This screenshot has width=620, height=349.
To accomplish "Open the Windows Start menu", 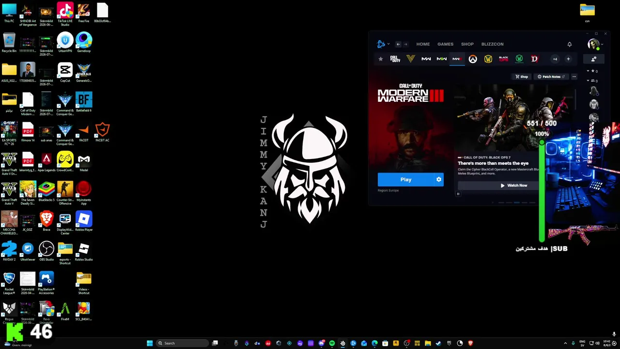I will (150, 343).
